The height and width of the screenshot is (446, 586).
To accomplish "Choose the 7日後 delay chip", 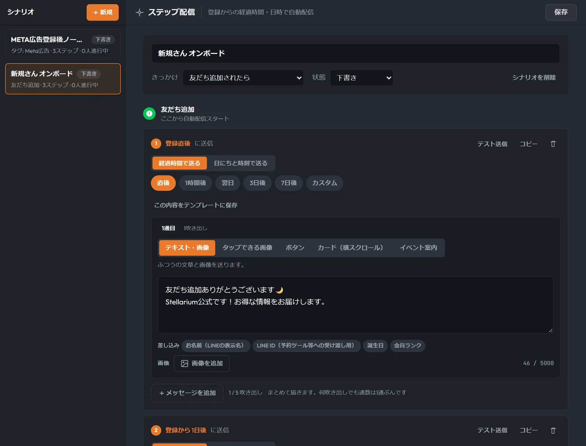I will [289, 183].
